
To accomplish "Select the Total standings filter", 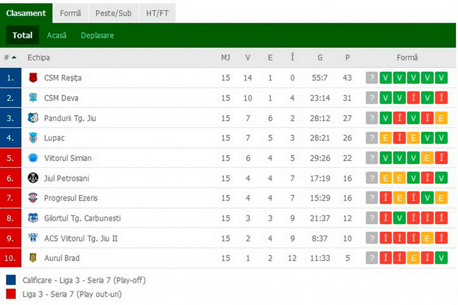I will [23, 35].
